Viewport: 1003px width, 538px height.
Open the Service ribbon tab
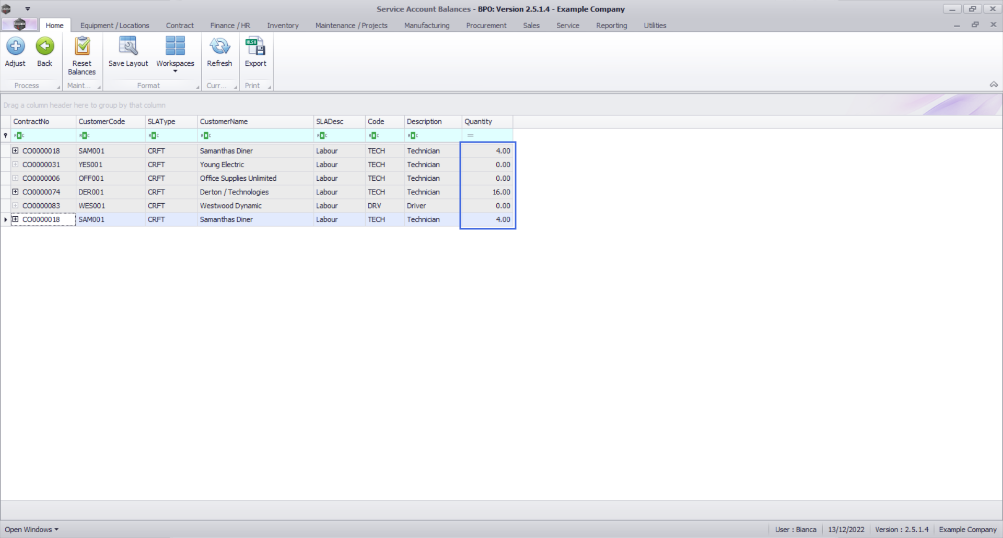coord(568,25)
